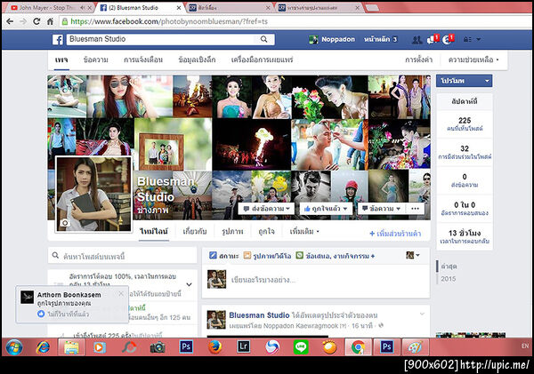Viewport: 534px width, 374px height.
Task: Open account menu dropdown arrow
Action: coord(479,39)
